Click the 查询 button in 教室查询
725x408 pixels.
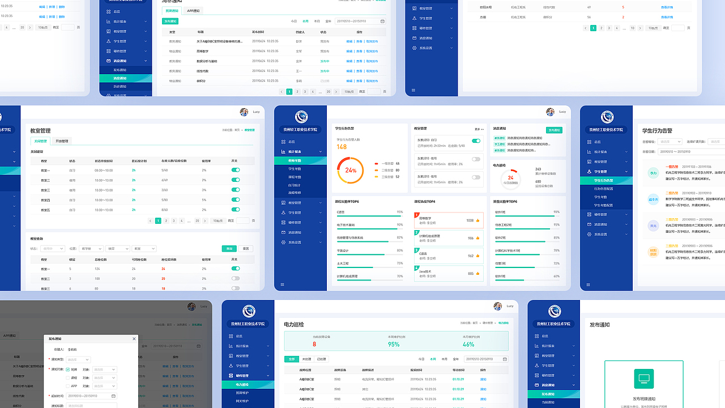tap(229, 248)
